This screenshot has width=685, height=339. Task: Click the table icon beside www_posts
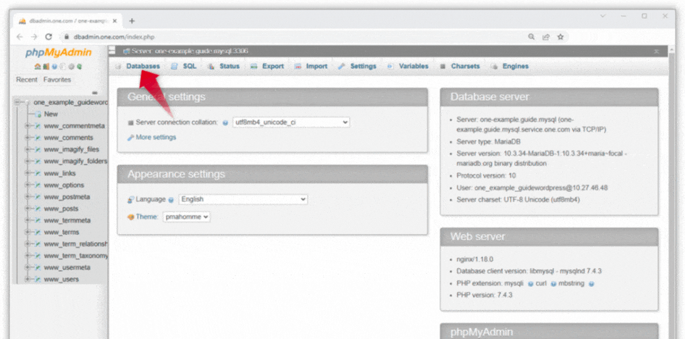click(x=38, y=209)
